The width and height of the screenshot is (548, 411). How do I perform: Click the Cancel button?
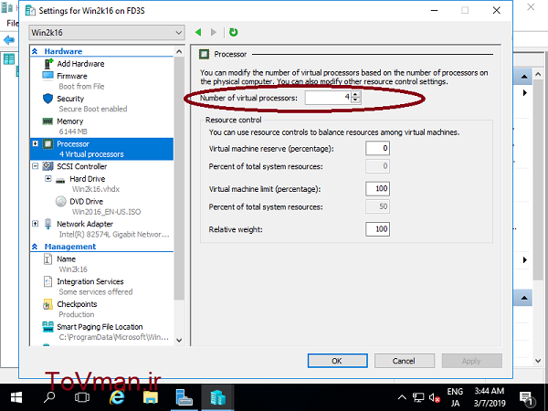(x=405, y=361)
